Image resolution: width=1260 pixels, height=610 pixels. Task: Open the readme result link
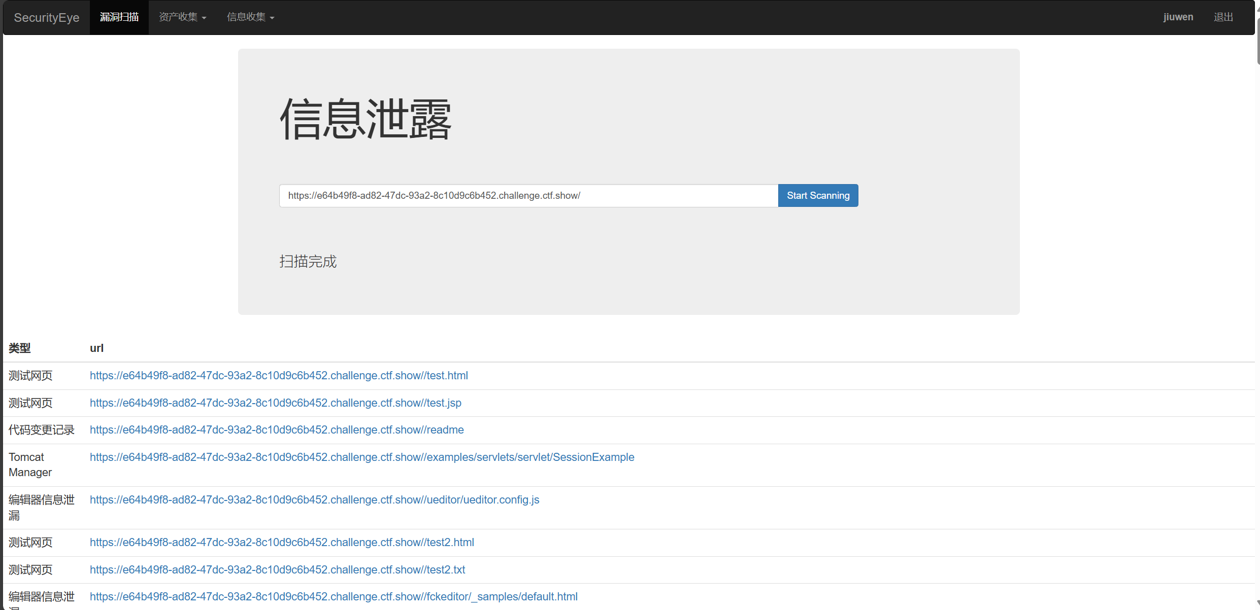[x=277, y=430]
